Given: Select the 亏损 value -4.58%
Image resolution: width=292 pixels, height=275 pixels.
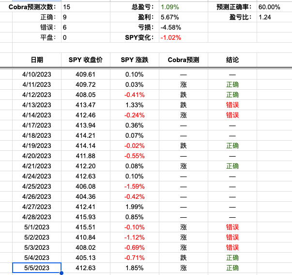Looking at the screenshot, I should tap(184, 28).
